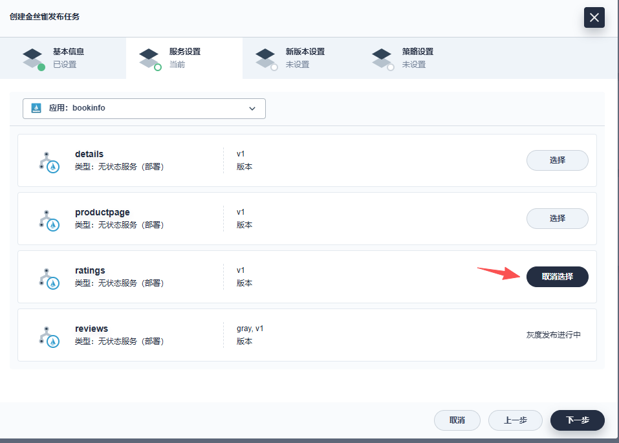Go back with the 上一步 button
This screenshot has height=443, width=619.
pos(515,420)
